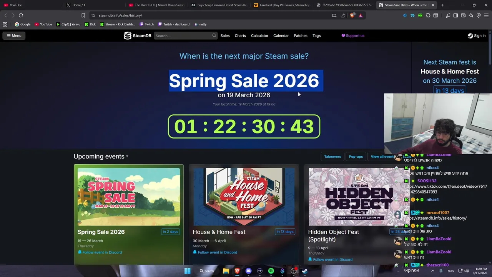Reload the page
This screenshot has height=277, width=492.
[21, 15]
